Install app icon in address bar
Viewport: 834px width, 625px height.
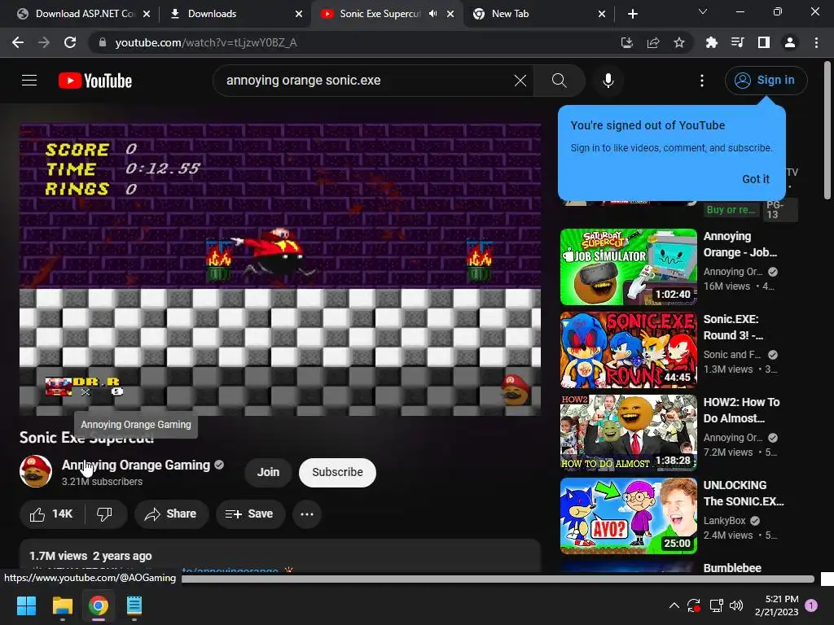pos(627,42)
